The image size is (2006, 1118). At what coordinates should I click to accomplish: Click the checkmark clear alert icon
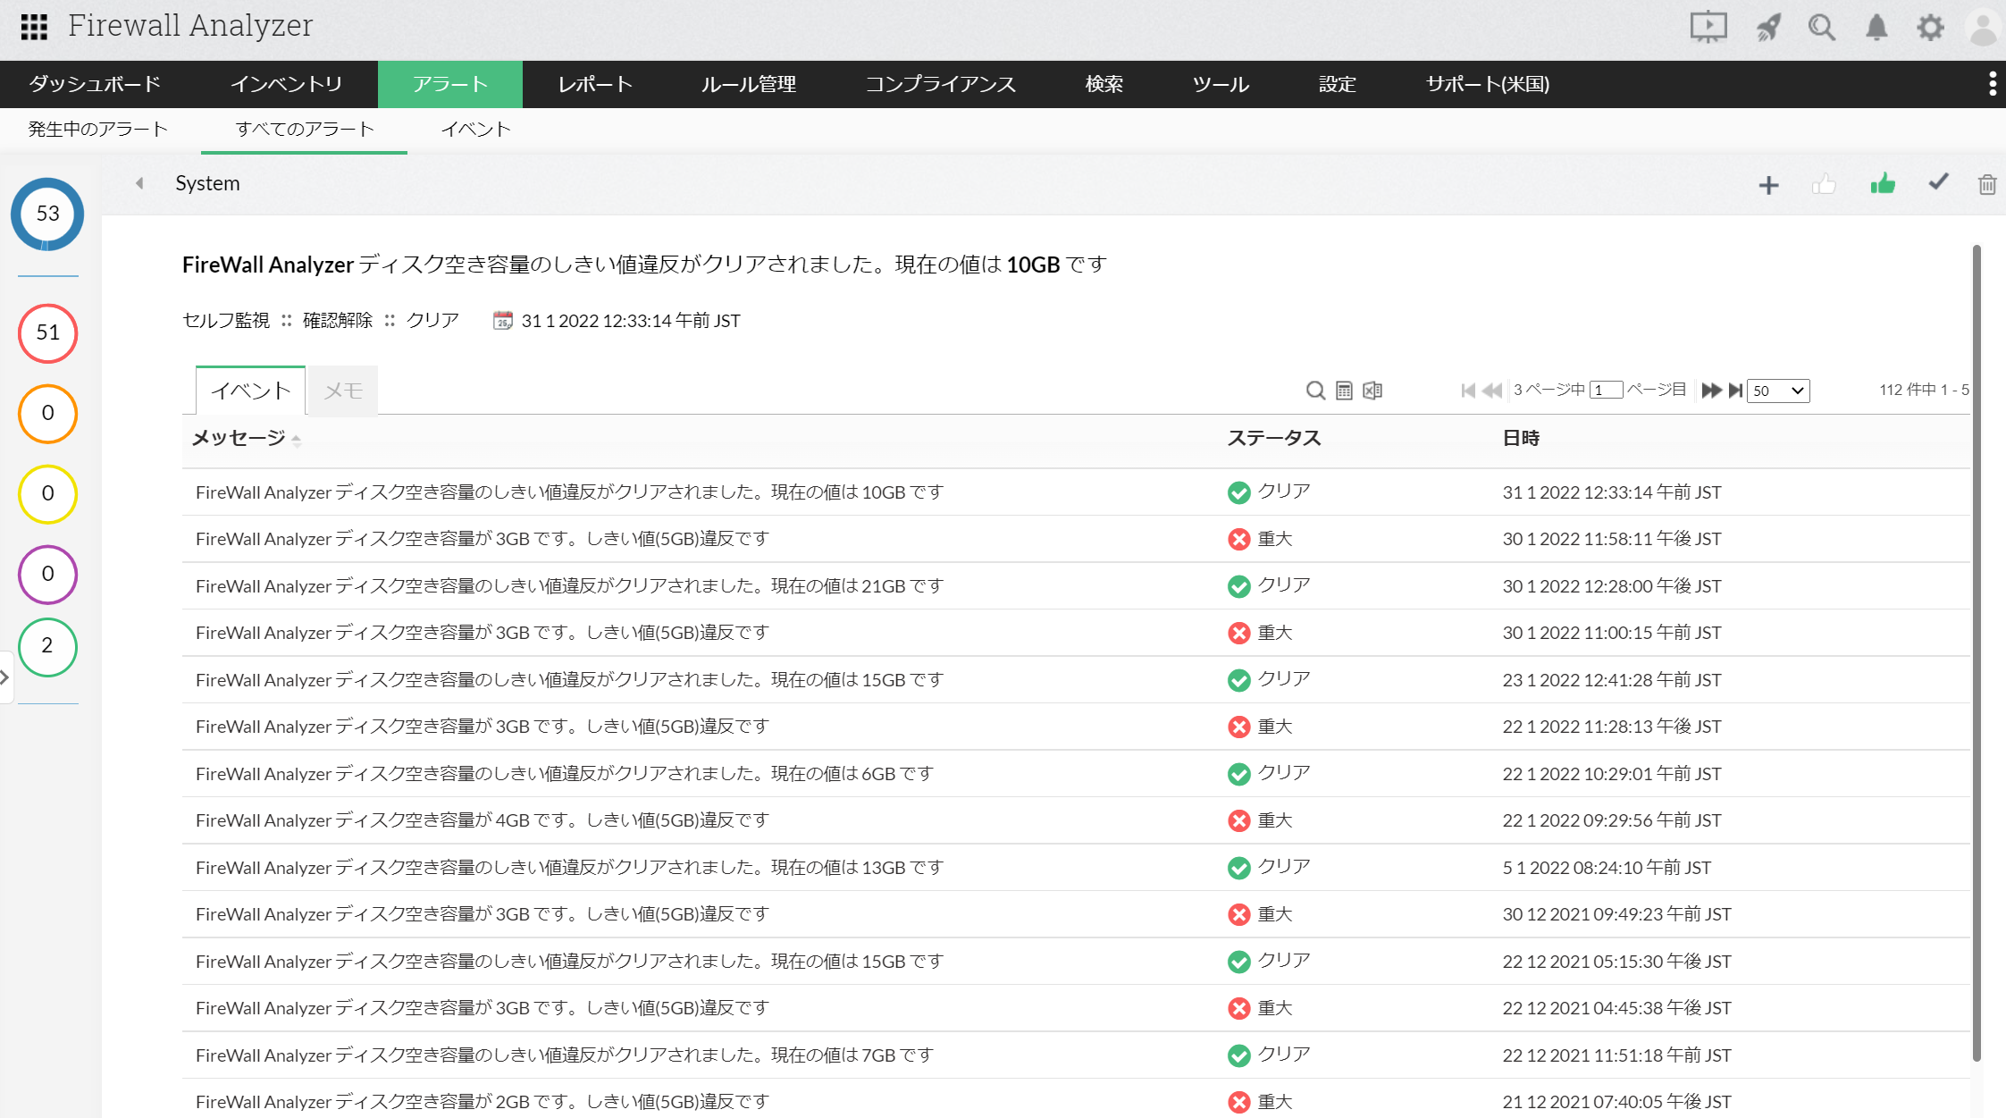click(1937, 183)
